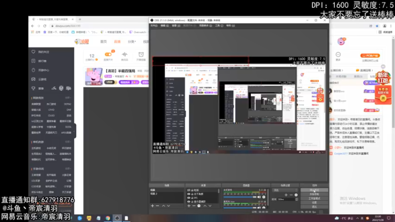Open the alarm clock broadcast reminder

click(x=141, y=55)
